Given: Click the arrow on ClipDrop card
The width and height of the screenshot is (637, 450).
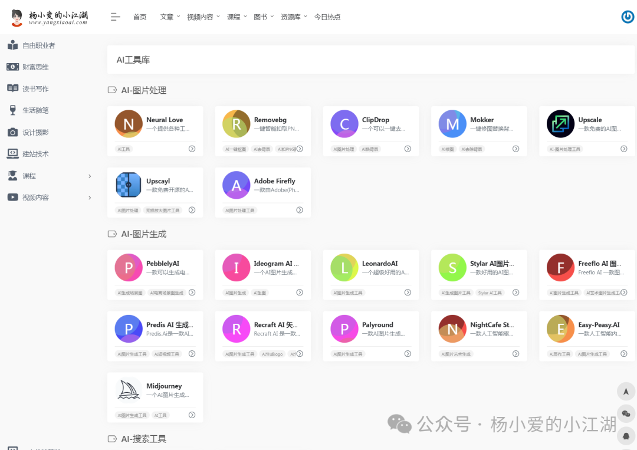Looking at the screenshot, I should click(x=408, y=149).
